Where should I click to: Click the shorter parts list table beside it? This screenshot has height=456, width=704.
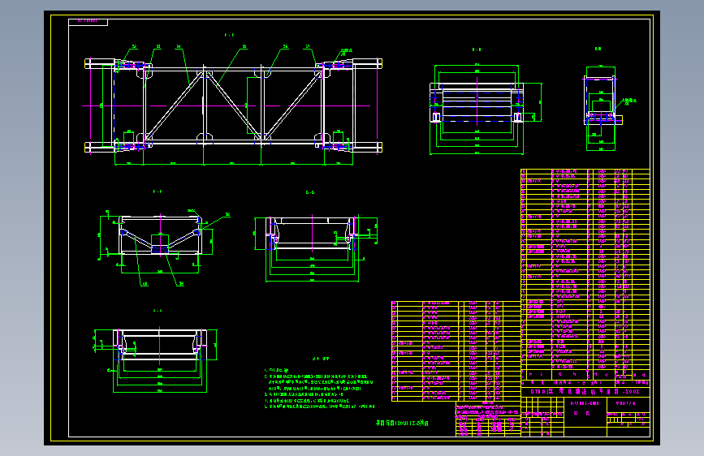(456, 351)
